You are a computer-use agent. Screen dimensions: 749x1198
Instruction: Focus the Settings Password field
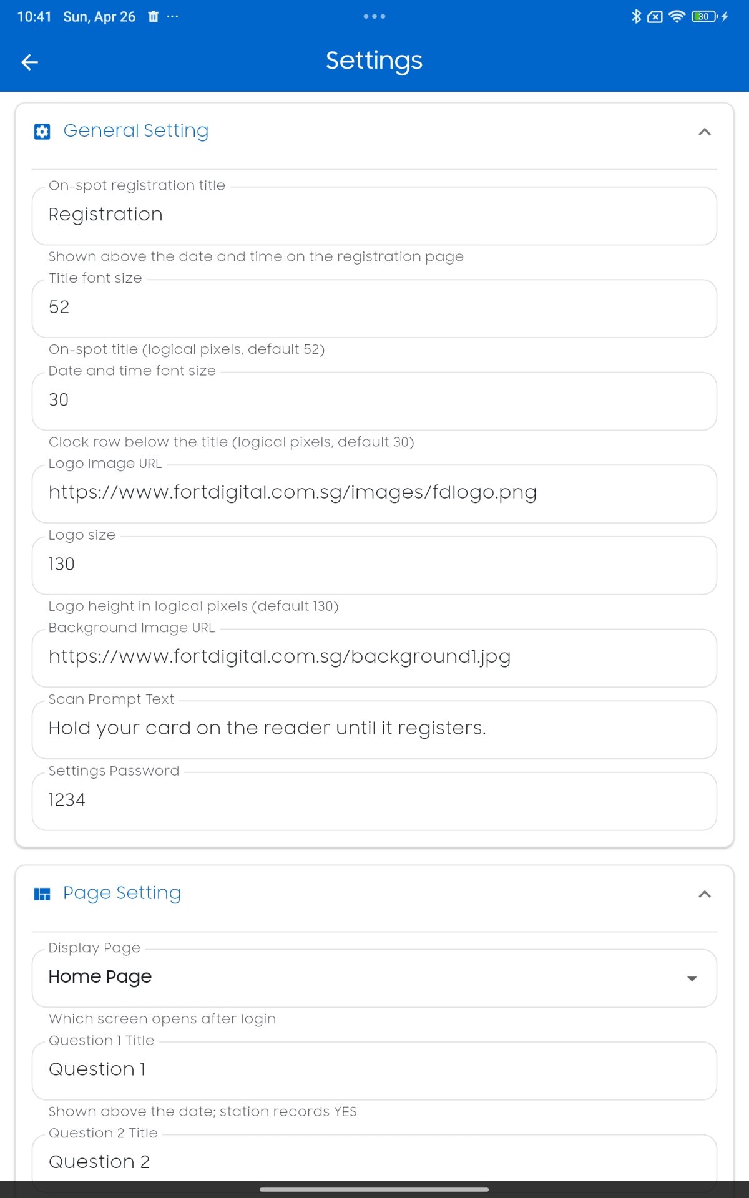[374, 801]
